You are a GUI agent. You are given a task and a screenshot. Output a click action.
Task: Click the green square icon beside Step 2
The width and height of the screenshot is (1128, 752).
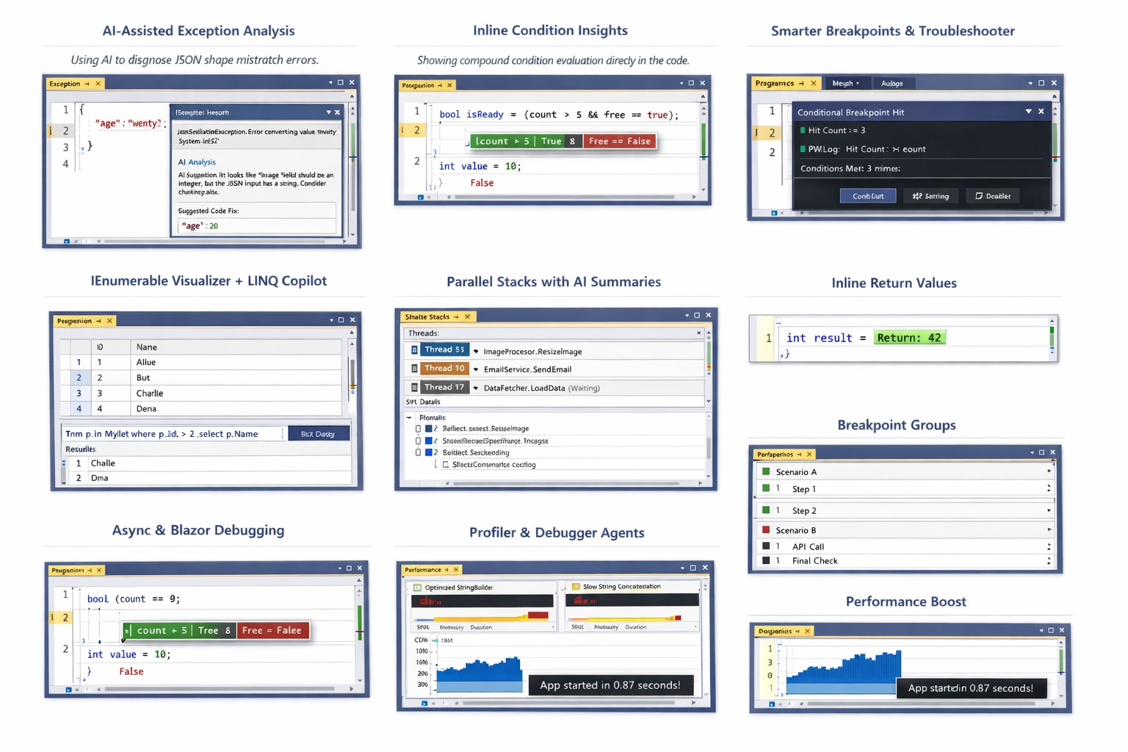766,510
